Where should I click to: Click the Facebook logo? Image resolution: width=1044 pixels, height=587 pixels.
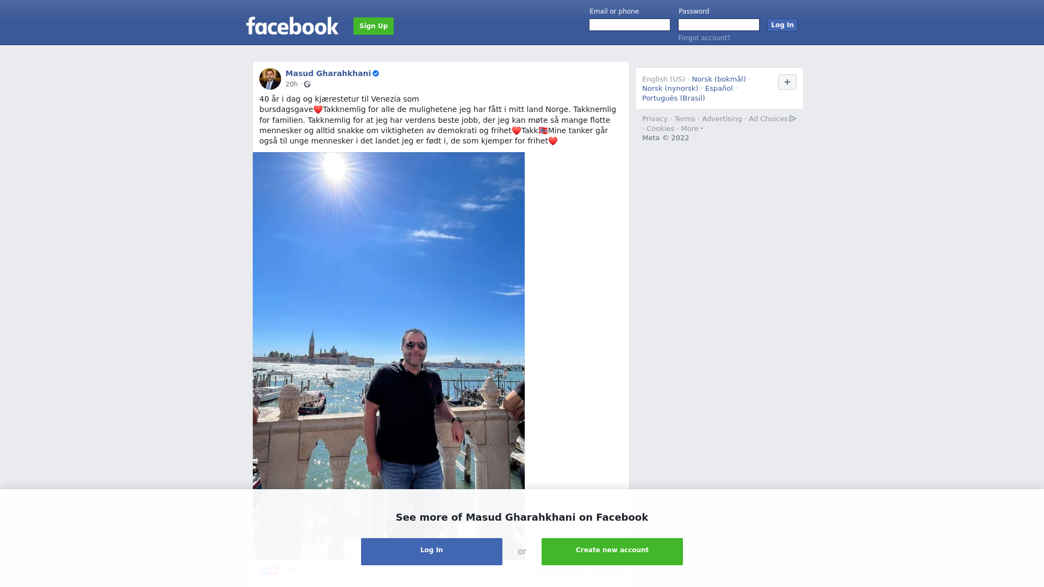(x=292, y=26)
